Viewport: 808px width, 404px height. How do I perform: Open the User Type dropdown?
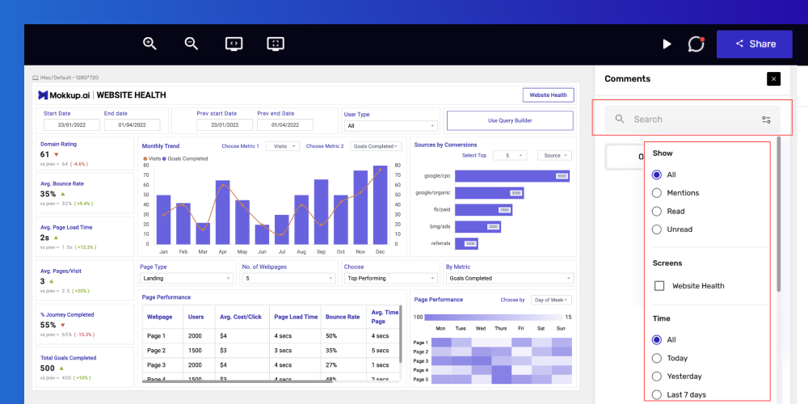[390, 126]
